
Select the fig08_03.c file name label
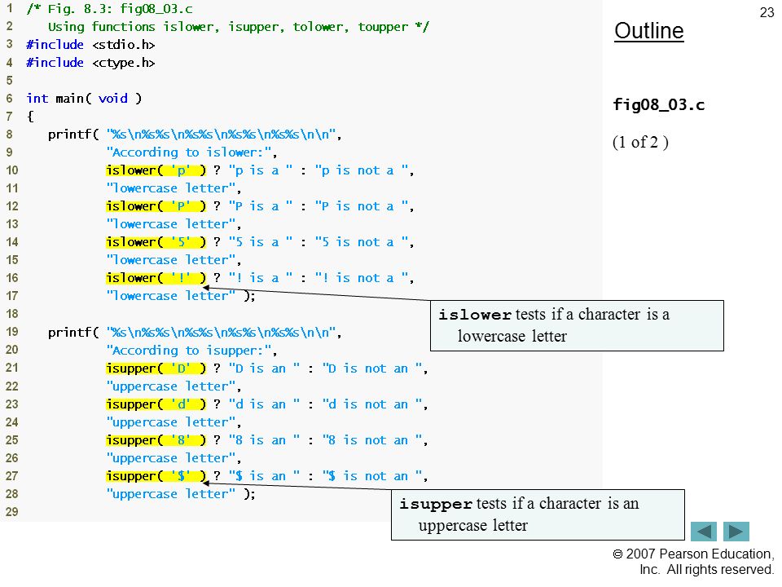[658, 105]
